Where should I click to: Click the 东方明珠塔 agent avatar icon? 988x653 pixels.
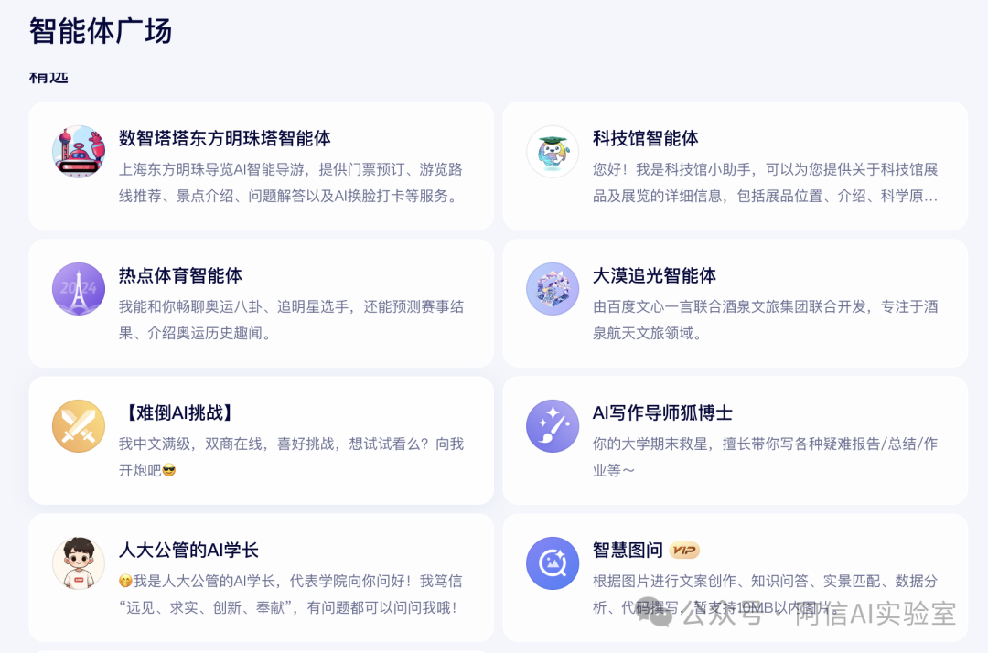[79, 152]
